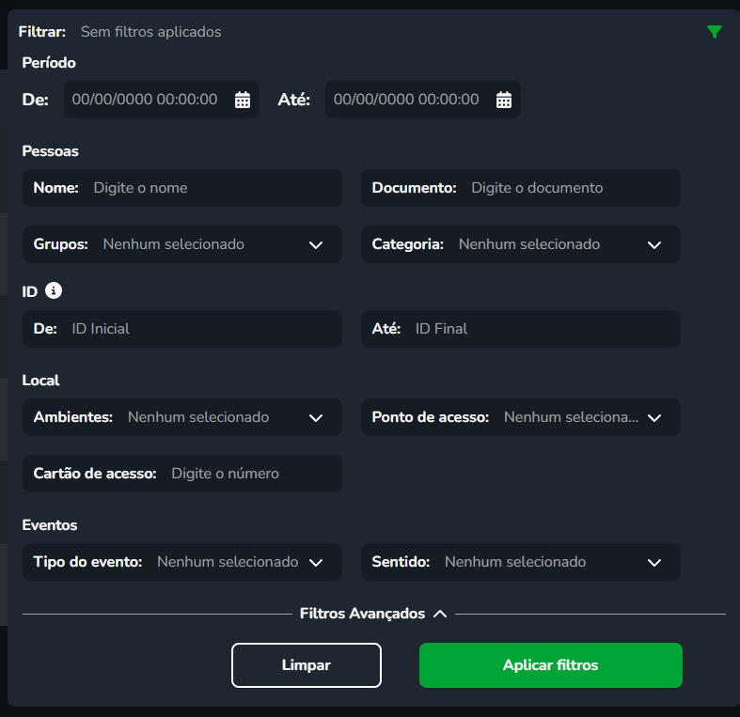The image size is (740, 717).
Task: Click the De start date-time field
Action: (x=145, y=100)
